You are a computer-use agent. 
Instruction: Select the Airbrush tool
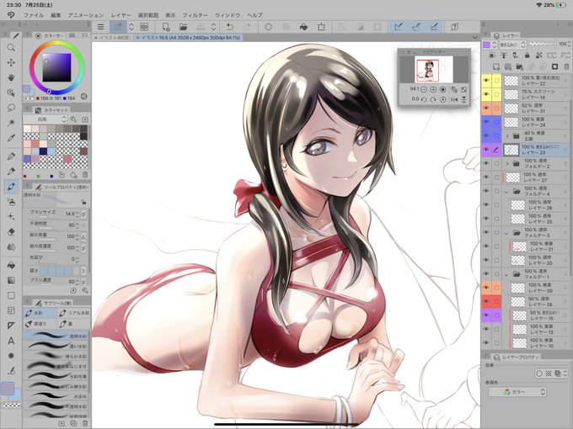pos(11,201)
